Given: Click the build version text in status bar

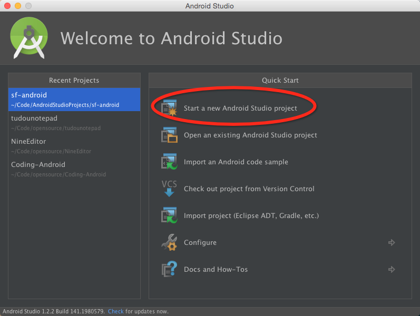Looking at the screenshot, I should click(54, 311).
